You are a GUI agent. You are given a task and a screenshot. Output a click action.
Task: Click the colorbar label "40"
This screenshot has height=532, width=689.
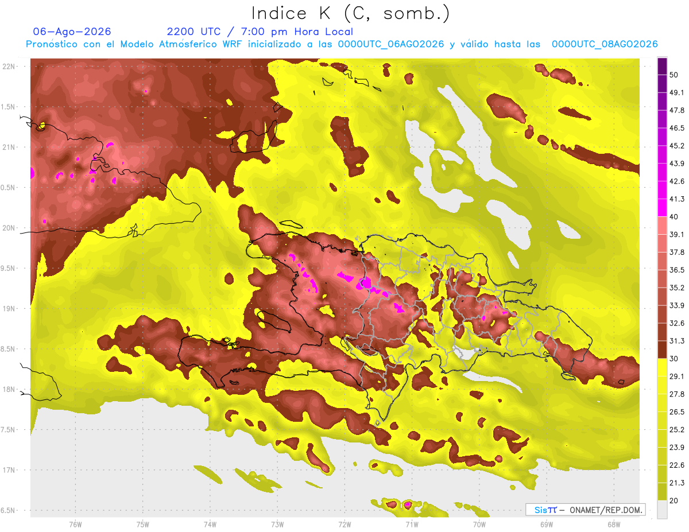[x=675, y=216]
